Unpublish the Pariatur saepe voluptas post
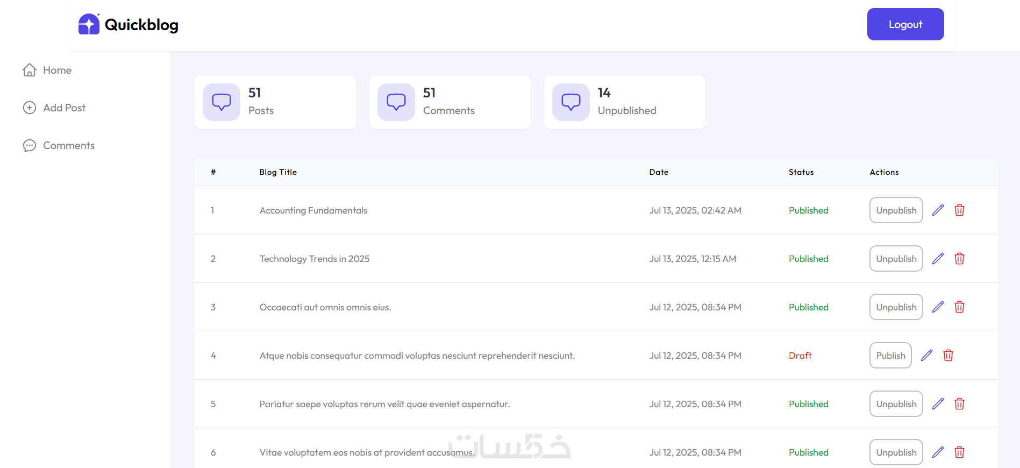The height and width of the screenshot is (468, 1020). 896,404
